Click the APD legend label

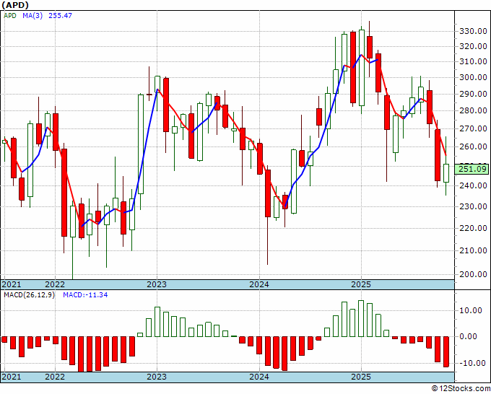tap(9, 16)
